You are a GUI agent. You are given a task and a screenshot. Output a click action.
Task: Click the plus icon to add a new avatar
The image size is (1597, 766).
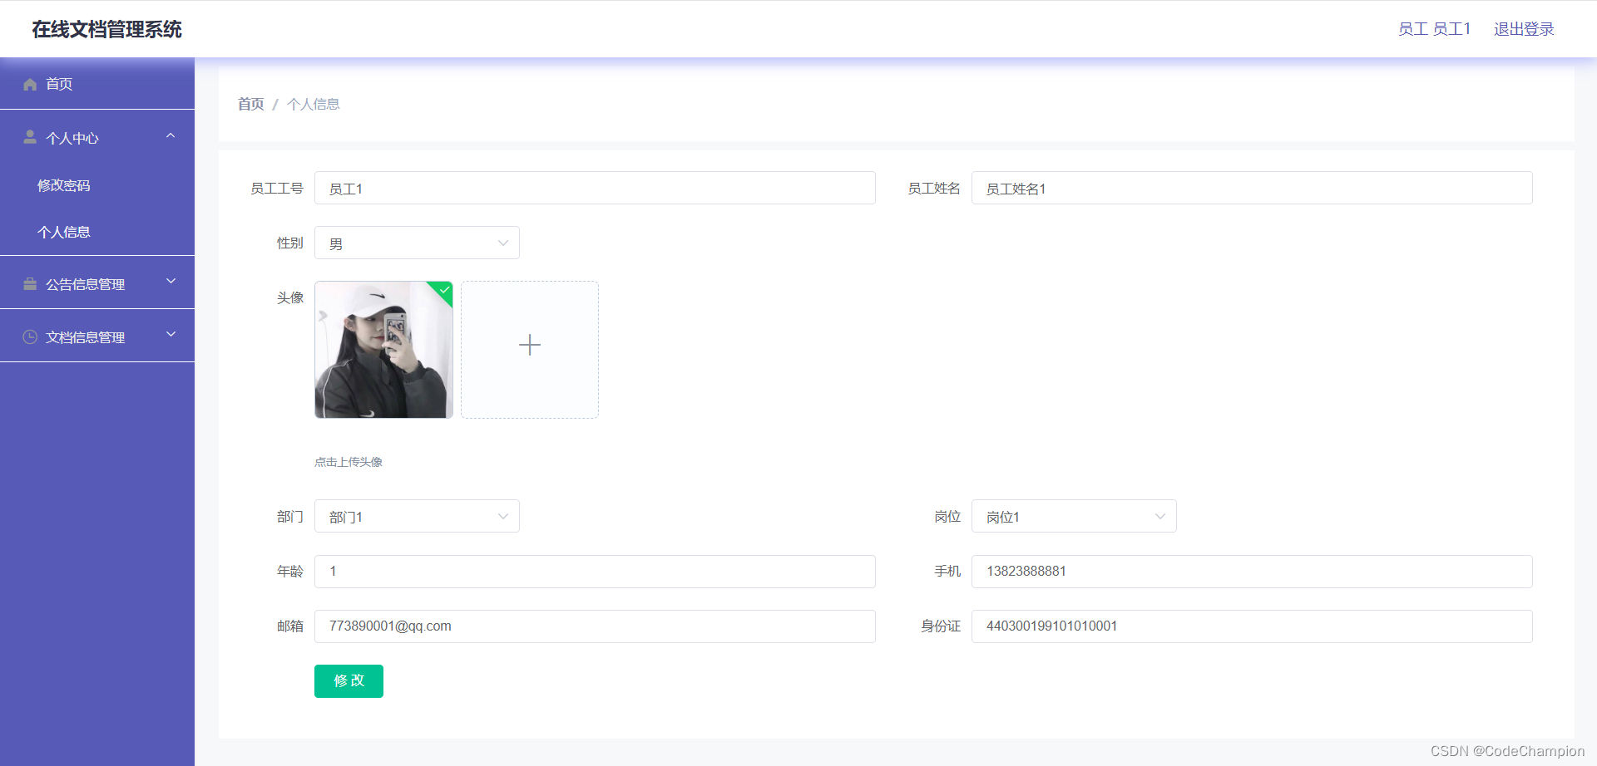pyautogui.click(x=529, y=345)
